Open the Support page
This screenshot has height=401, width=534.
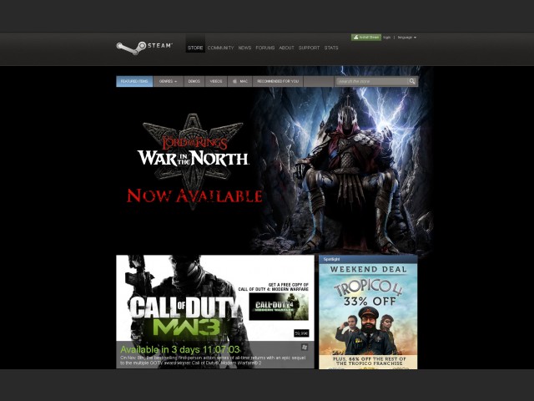pyautogui.click(x=309, y=48)
